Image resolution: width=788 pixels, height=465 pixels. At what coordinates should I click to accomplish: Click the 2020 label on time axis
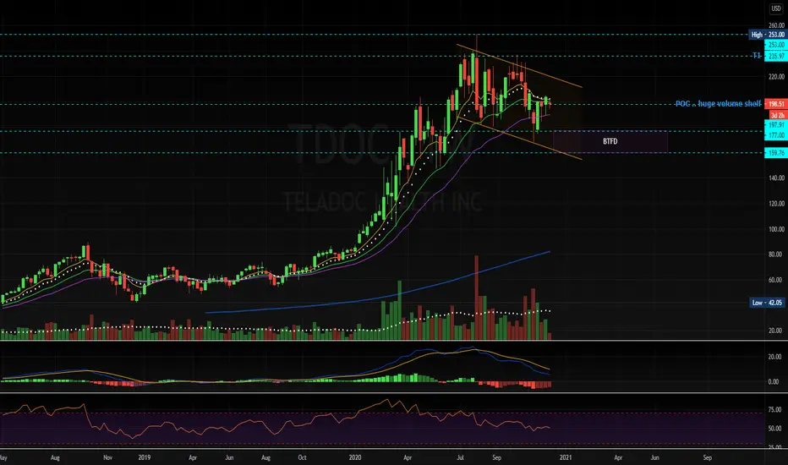[x=355, y=457]
